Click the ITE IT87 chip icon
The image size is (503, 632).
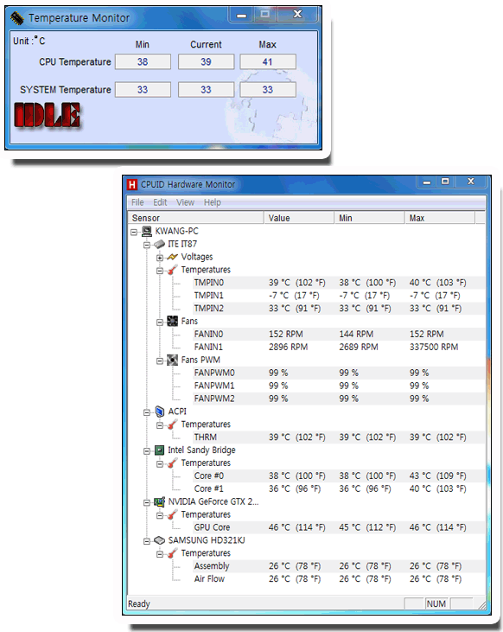pyautogui.click(x=160, y=244)
